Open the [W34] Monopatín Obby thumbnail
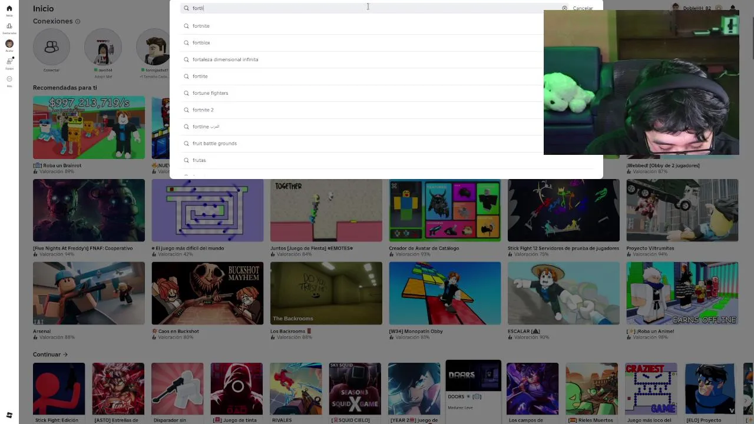754x424 pixels. pos(445,293)
